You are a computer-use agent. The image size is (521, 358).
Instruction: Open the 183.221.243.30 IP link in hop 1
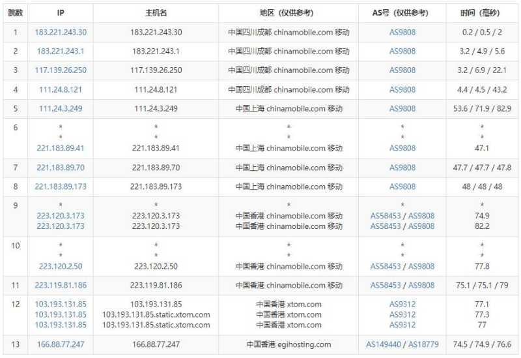point(61,32)
